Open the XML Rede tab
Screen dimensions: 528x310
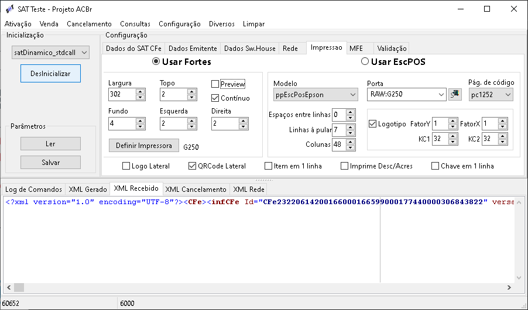(x=249, y=189)
